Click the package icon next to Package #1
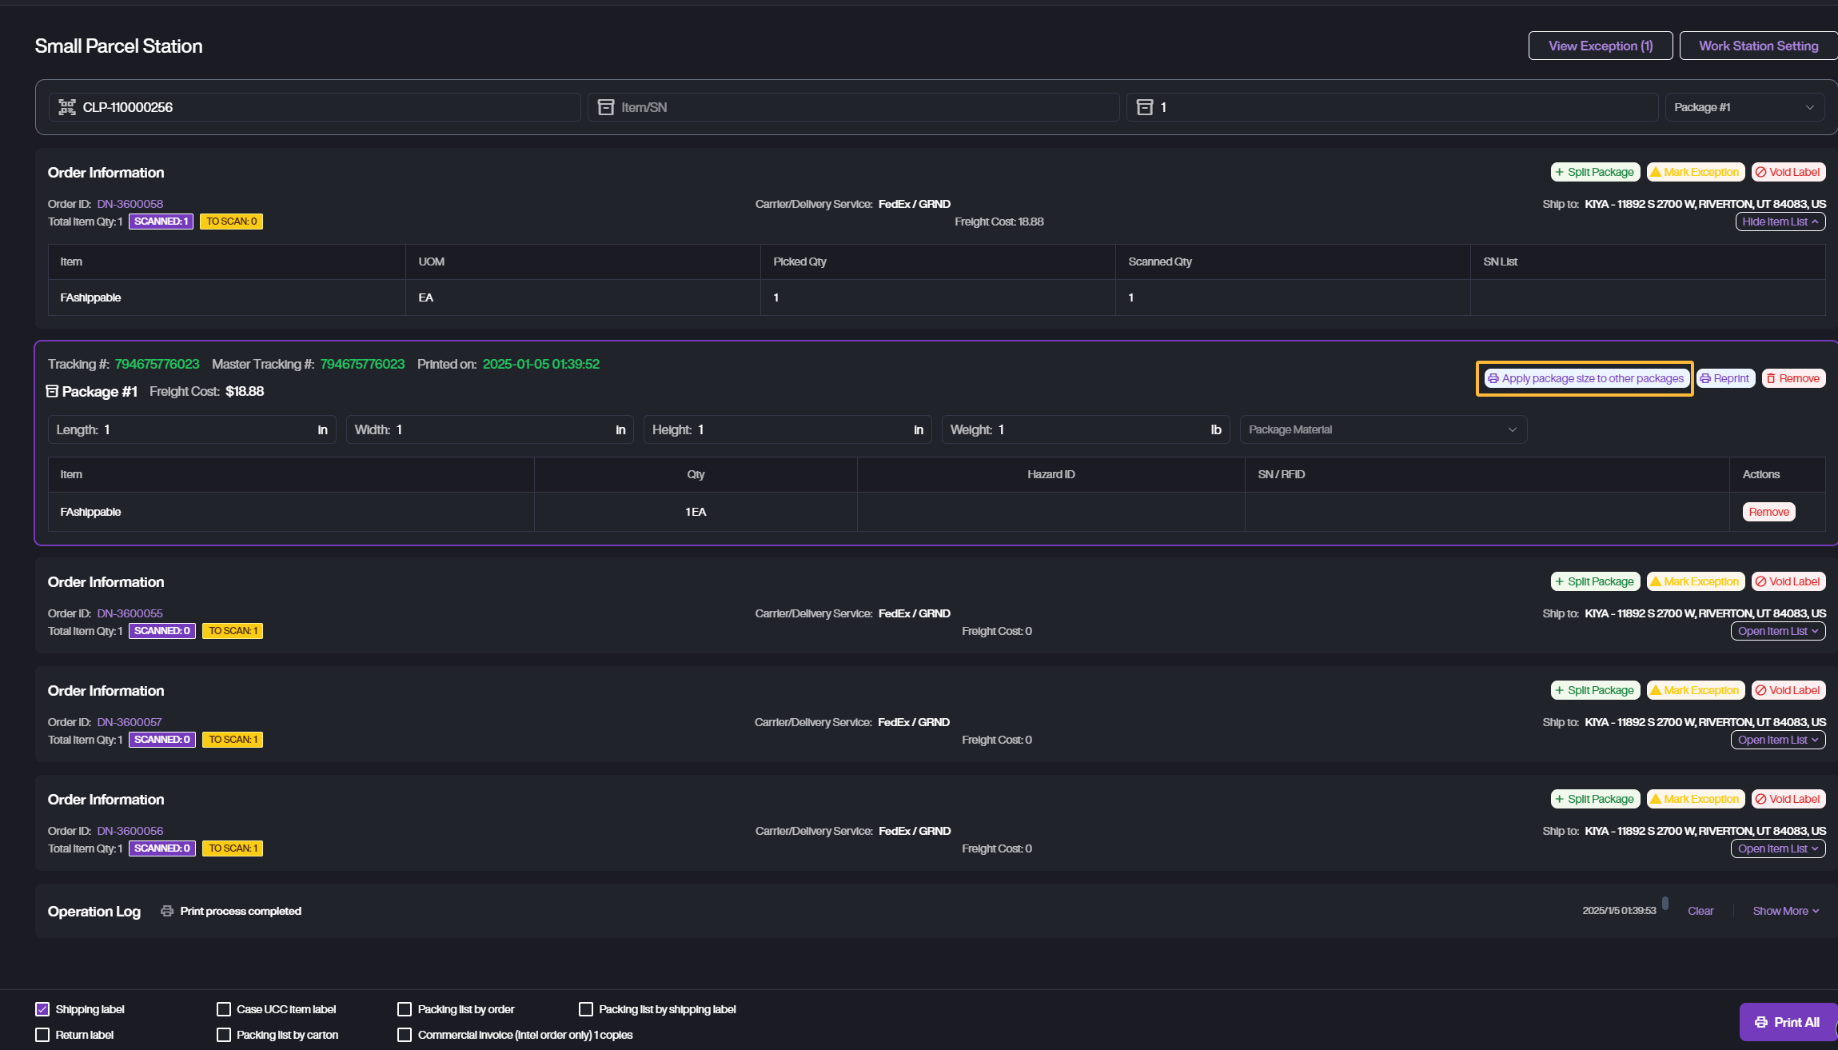Viewport: 1838px width, 1050px height. point(52,391)
